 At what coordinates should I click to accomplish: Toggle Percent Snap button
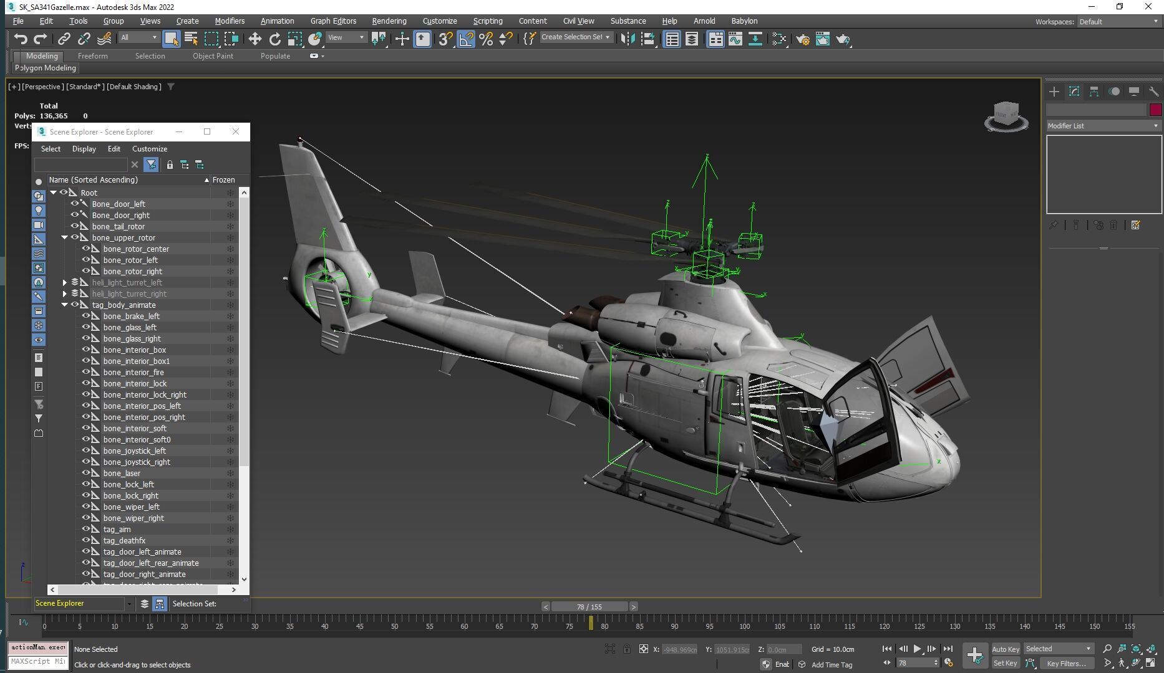[x=486, y=39]
